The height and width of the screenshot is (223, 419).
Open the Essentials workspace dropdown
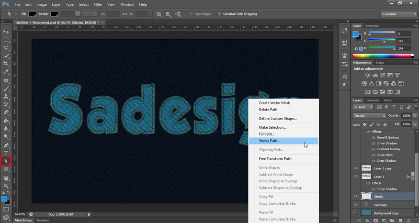pyautogui.click(x=398, y=14)
